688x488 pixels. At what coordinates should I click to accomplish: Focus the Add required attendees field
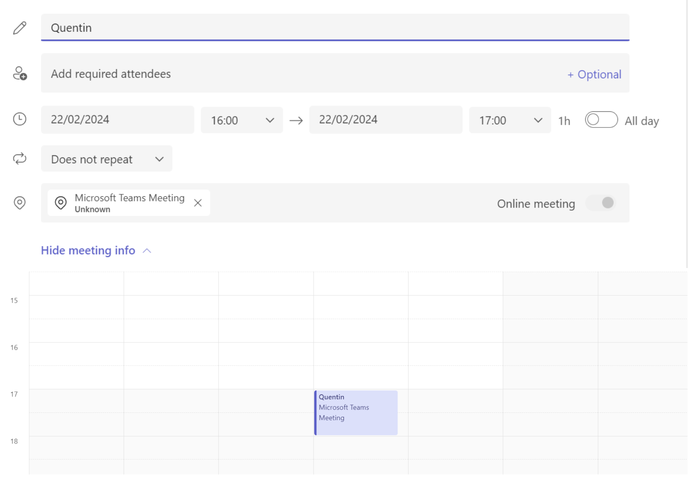(x=335, y=73)
